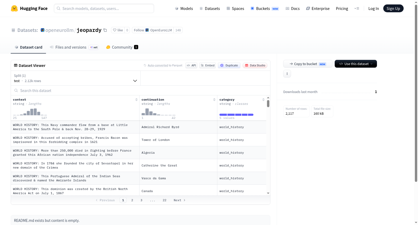418x225 pixels.
Task: Click the OpenEuroLLM organization avatar
Action: pyautogui.click(x=43, y=30)
